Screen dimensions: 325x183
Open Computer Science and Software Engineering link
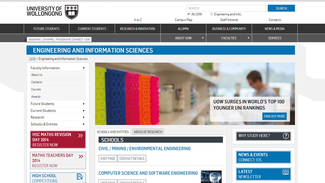(x=148, y=173)
